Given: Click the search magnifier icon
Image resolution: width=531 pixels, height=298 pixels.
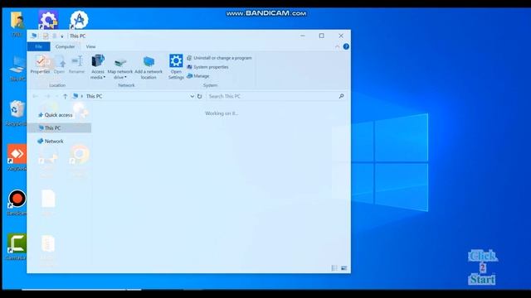Looking at the screenshot, I should pos(341,96).
